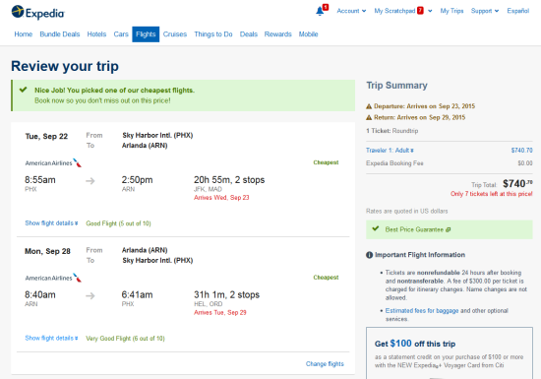Expand the Support menu
The image size is (541, 379).
point(485,11)
